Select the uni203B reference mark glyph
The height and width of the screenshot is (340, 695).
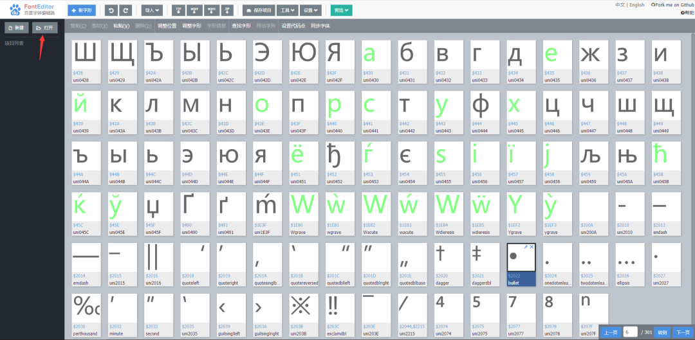coord(304,315)
